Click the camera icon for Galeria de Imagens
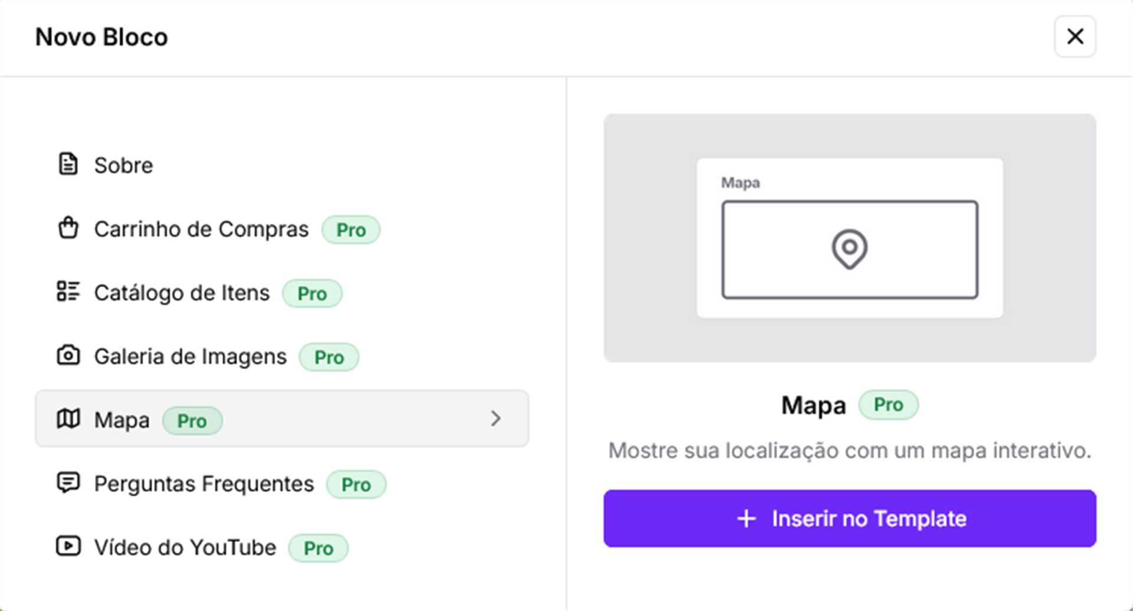Screen dimensions: 1133x611 (x=68, y=356)
